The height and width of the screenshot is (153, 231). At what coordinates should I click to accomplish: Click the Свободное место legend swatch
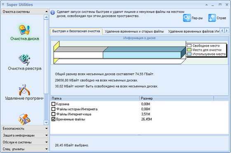click(189, 45)
